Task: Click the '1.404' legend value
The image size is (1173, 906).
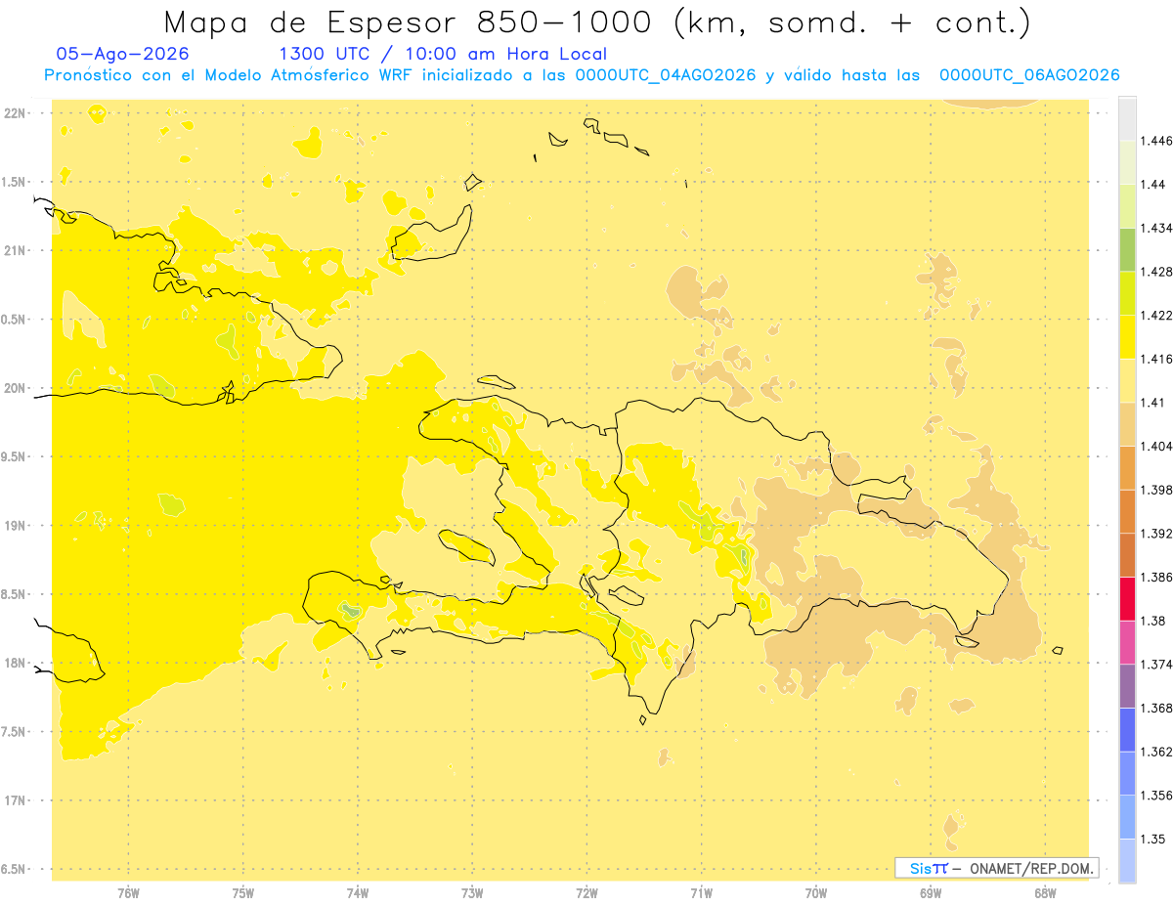Action: click(1156, 446)
